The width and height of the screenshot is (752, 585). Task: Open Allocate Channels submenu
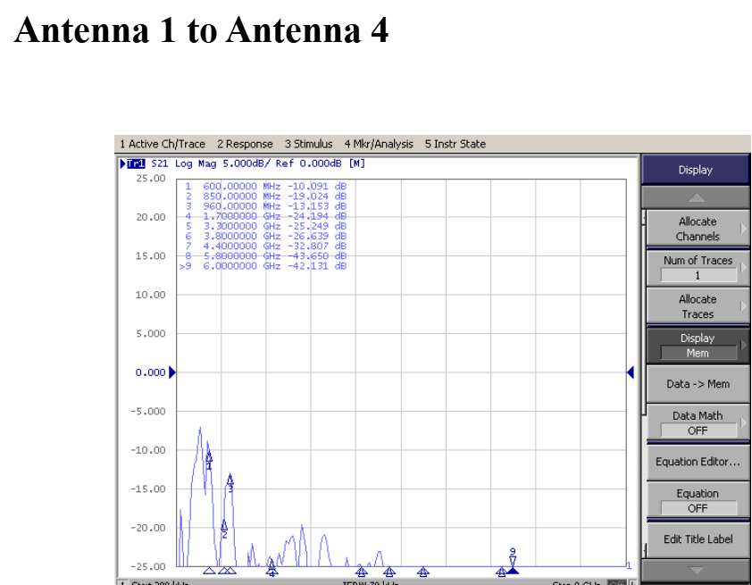[x=698, y=229]
